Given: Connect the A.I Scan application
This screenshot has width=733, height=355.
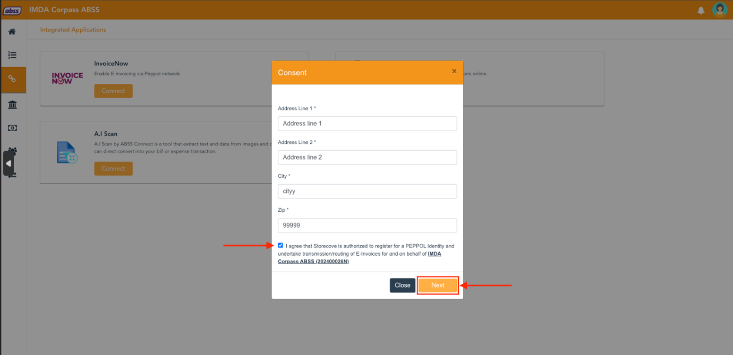Looking at the screenshot, I should point(113,168).
